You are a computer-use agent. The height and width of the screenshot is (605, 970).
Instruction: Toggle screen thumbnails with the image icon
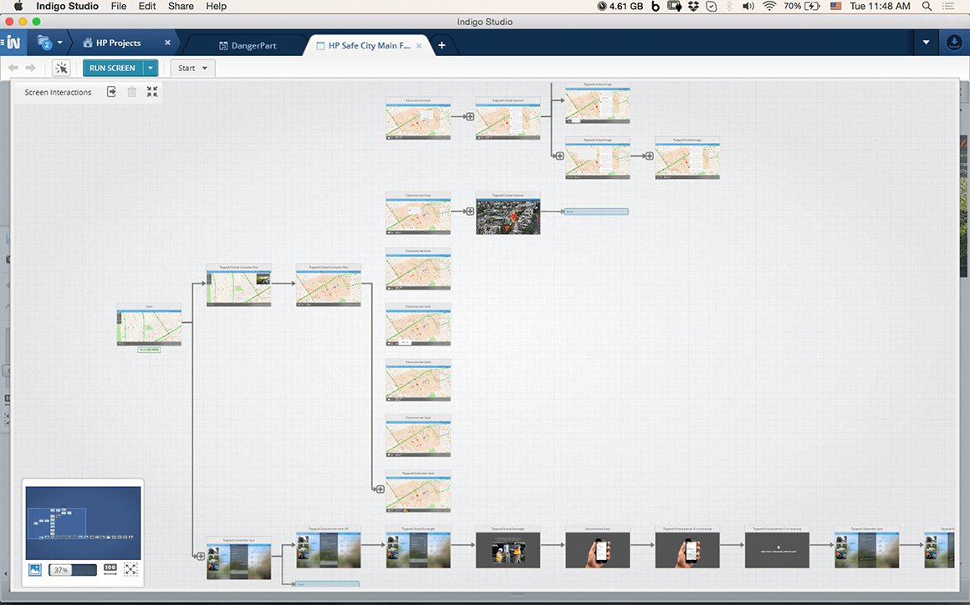coord(34,569)
